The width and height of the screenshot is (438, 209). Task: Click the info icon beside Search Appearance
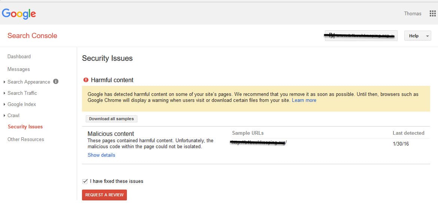click(55, 82)
